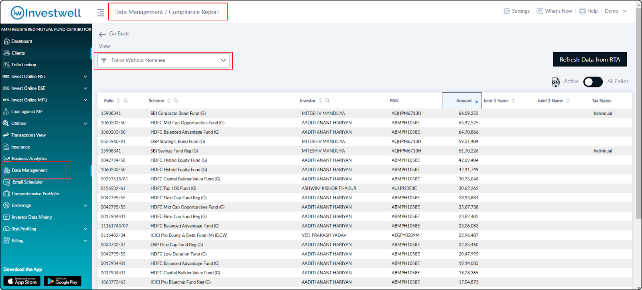The width and height of the screenshot is (642, 290).
Task: Sort by Joint 2 Name arrows
Action: pyautogui.click(x=568, y=101)
